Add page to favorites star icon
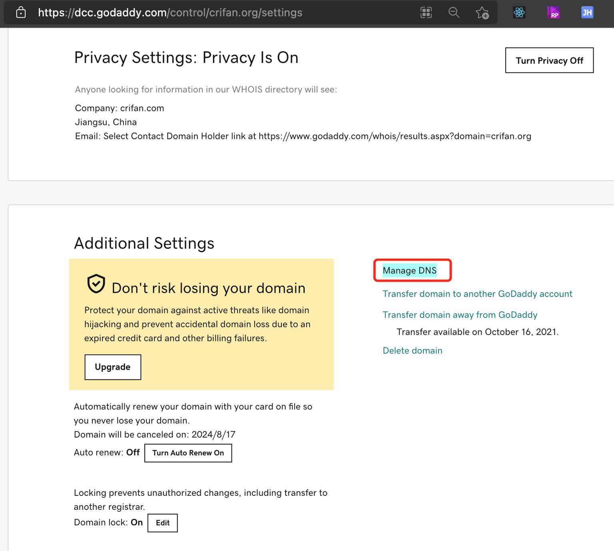This screenshot has height=551, width=614. pos(482,13)
